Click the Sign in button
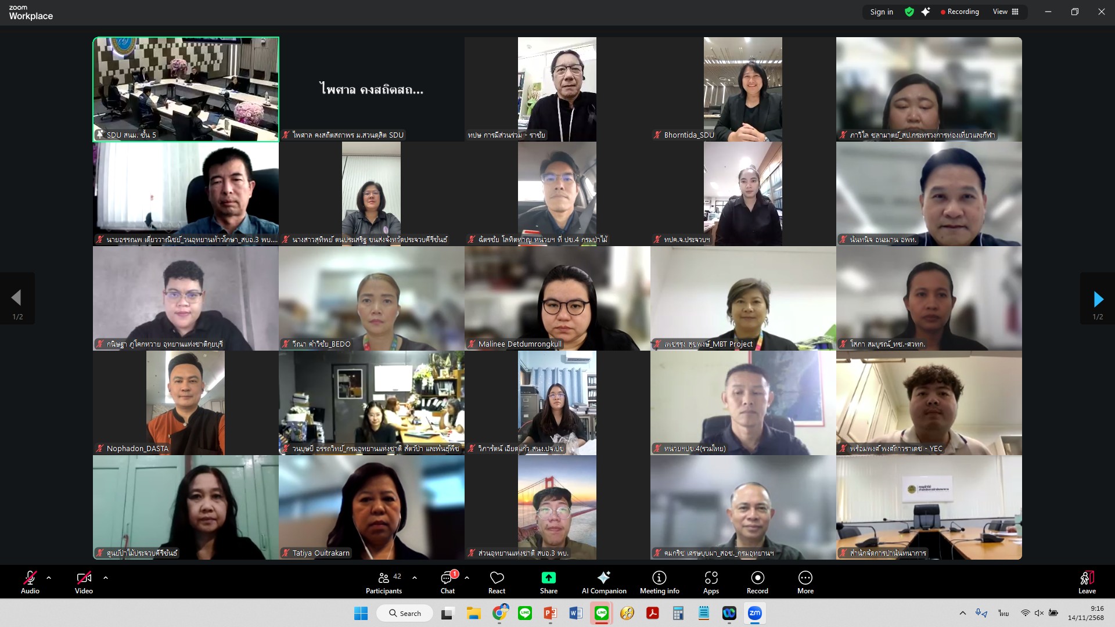The height and width of the screenshot is (627, 1115). (882, 12)
